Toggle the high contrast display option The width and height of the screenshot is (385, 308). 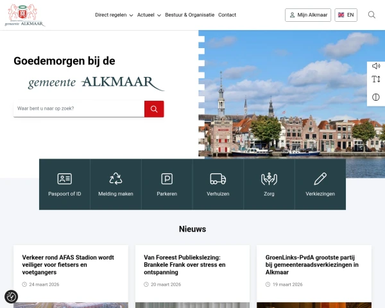(x=376, y=97)
